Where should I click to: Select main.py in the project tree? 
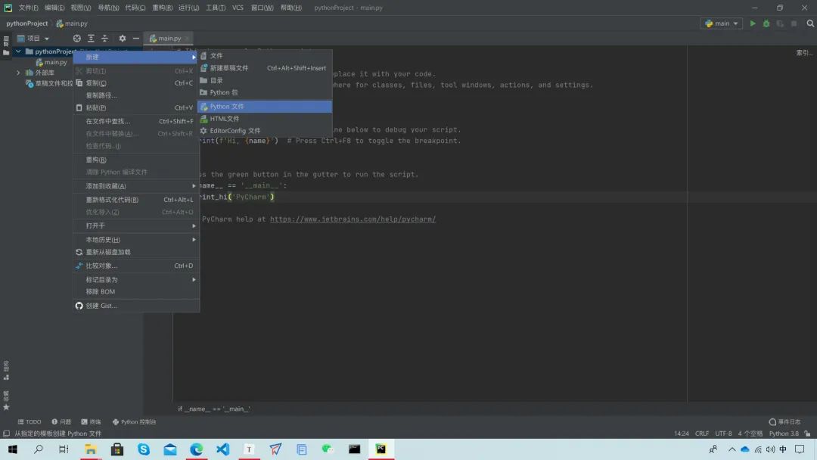coord(51,63)
